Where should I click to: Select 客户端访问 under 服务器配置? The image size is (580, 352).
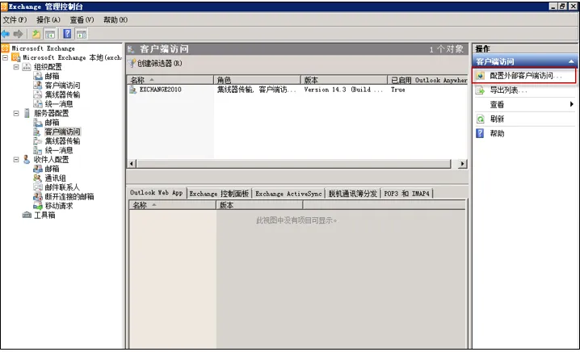pyautogui.click(x=62, y=132)
